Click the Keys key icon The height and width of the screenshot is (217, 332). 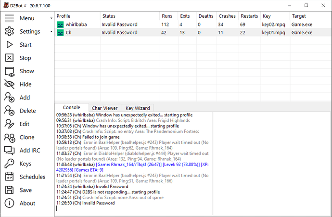point(9,164)
